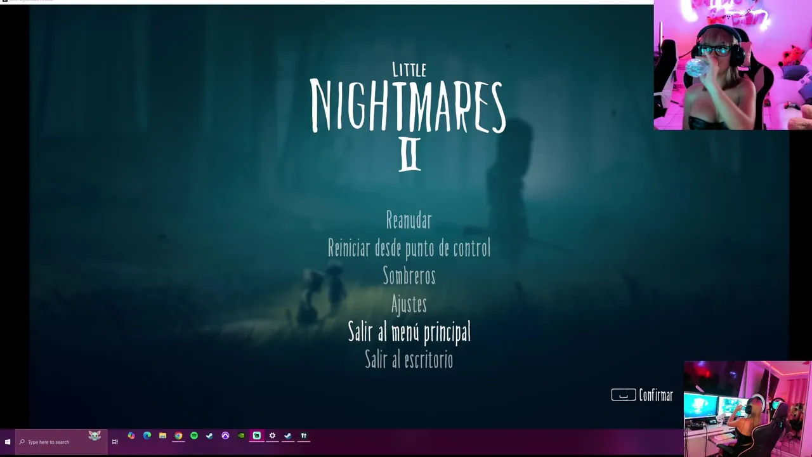Open Settings gear in taskbar
This screenshot has width=812, height=457.
point(272,436)
